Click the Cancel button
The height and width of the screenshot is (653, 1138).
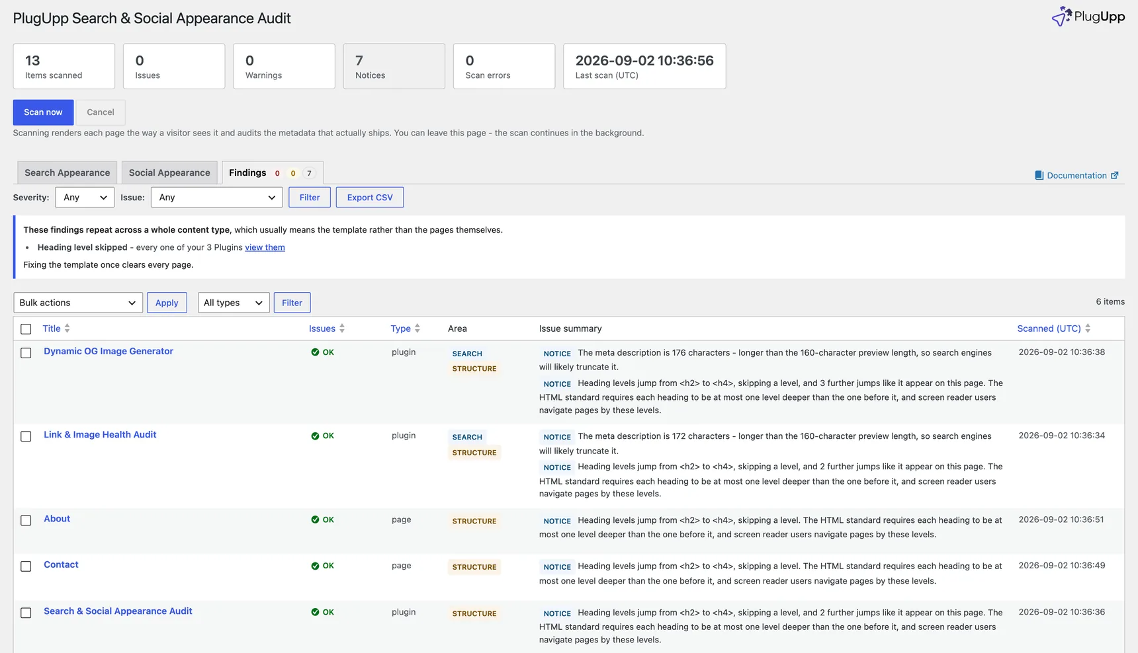click(x=101, y=112)
